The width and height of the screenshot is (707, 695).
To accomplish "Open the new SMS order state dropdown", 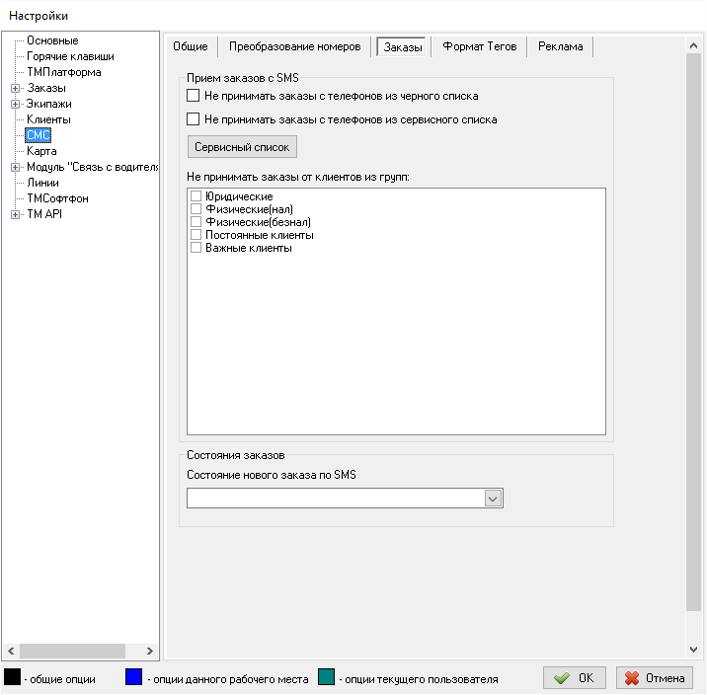I will pos(494,500).
